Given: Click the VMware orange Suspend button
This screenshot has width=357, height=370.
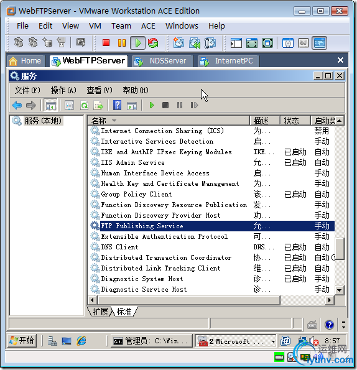Looking at the screenshot, I should click(x=122, y=43).
